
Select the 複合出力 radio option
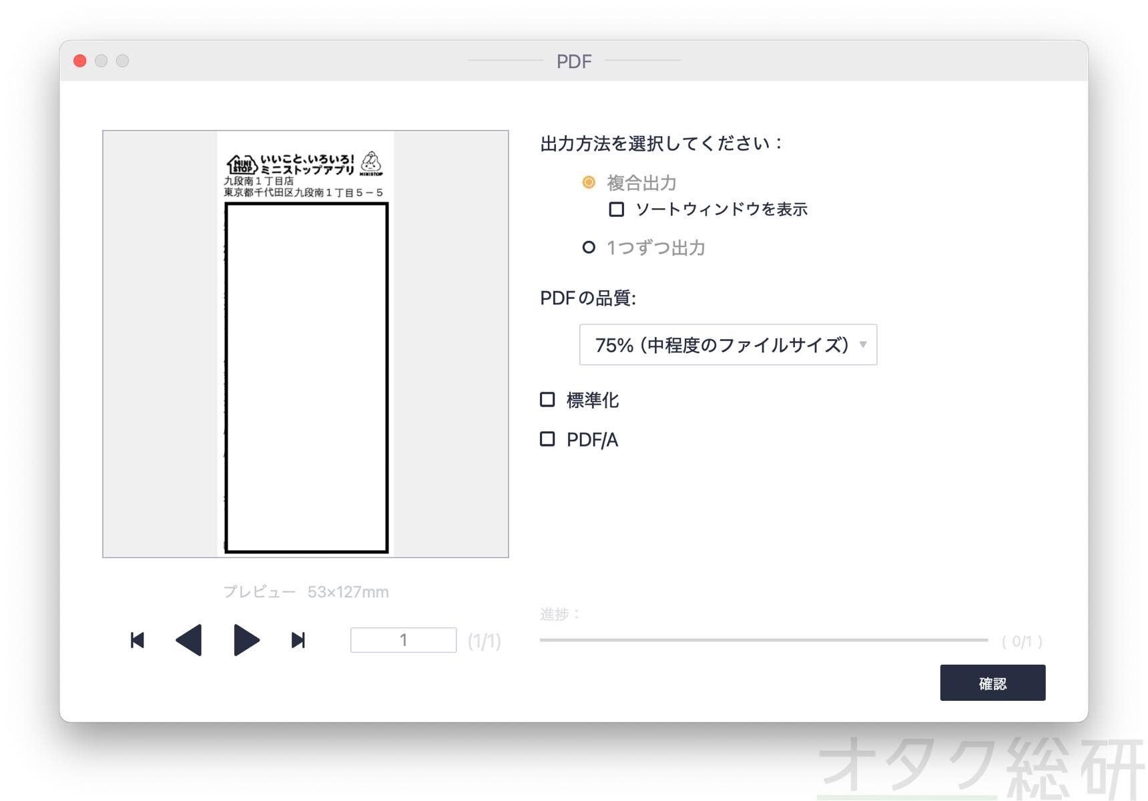589,182
